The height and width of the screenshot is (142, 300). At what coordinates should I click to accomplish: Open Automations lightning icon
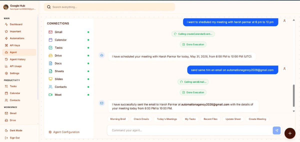6,38
